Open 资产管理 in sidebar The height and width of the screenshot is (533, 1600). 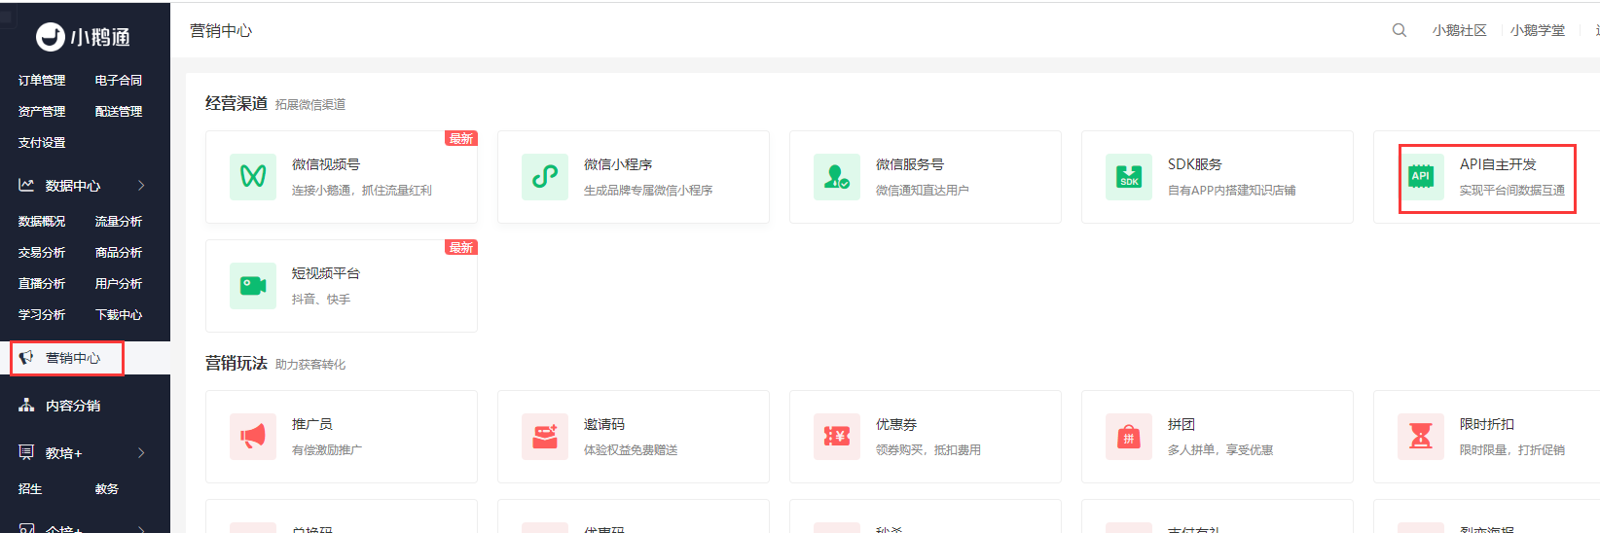tap(42, 112)
